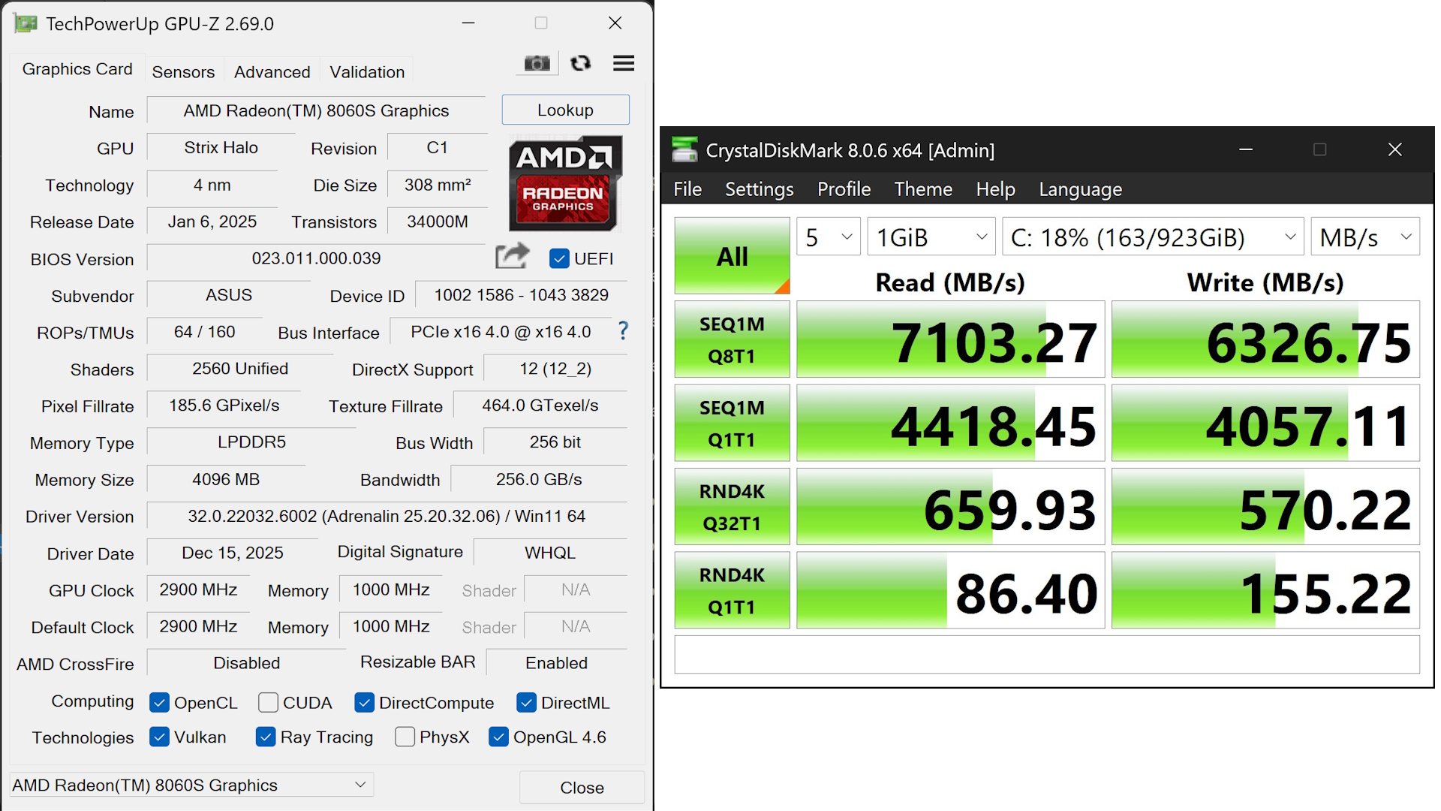The width and height of the screenshot is (1441, 811).
Task: Click the Bus Interface question mark
Action: [623, 330]
